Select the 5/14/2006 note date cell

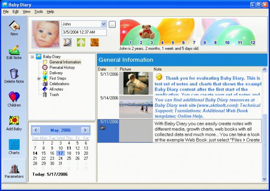tap(108, 107)
